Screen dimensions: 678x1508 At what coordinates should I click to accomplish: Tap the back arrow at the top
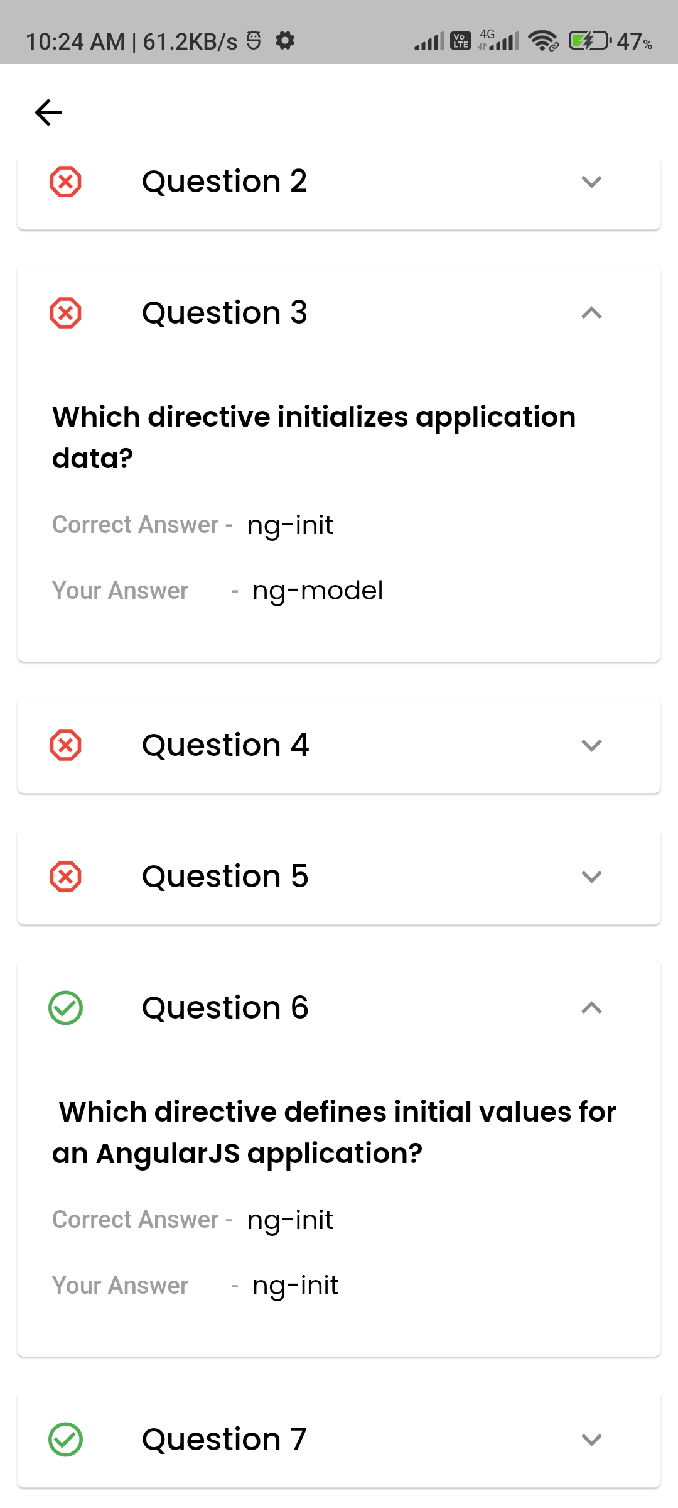click(x=48, y=112)
